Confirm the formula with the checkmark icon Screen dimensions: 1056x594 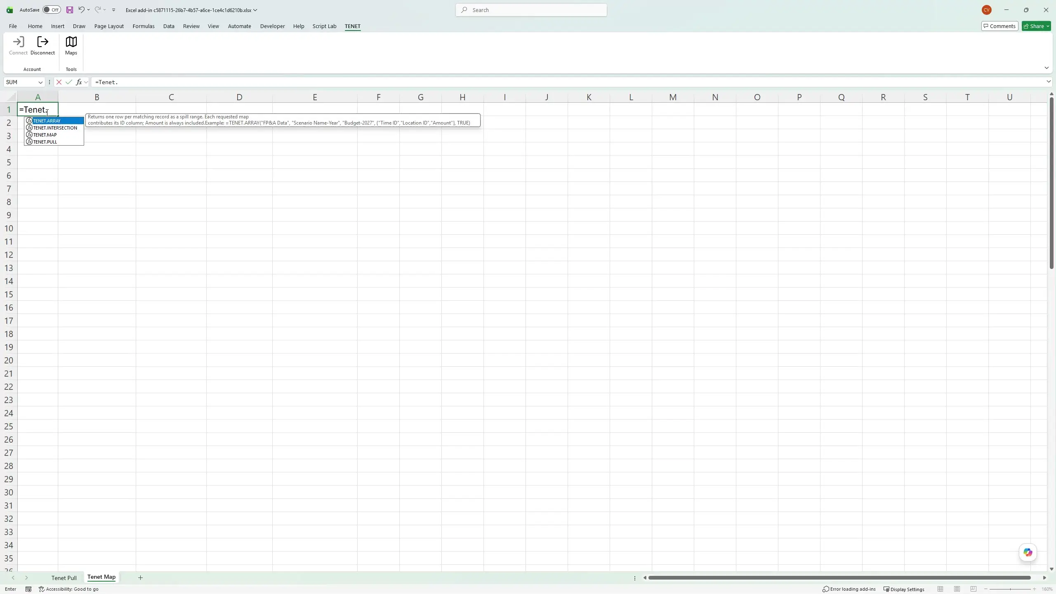coord(69,82)
